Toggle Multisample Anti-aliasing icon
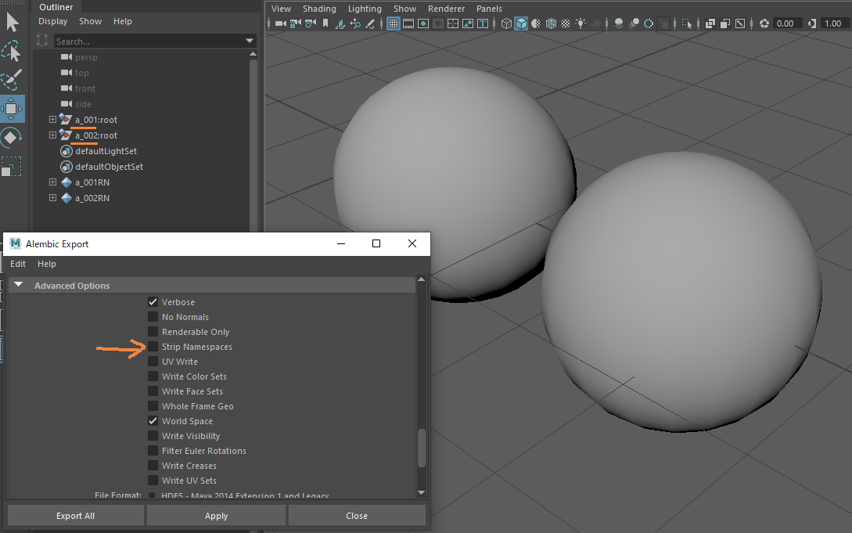 point(649,23)
